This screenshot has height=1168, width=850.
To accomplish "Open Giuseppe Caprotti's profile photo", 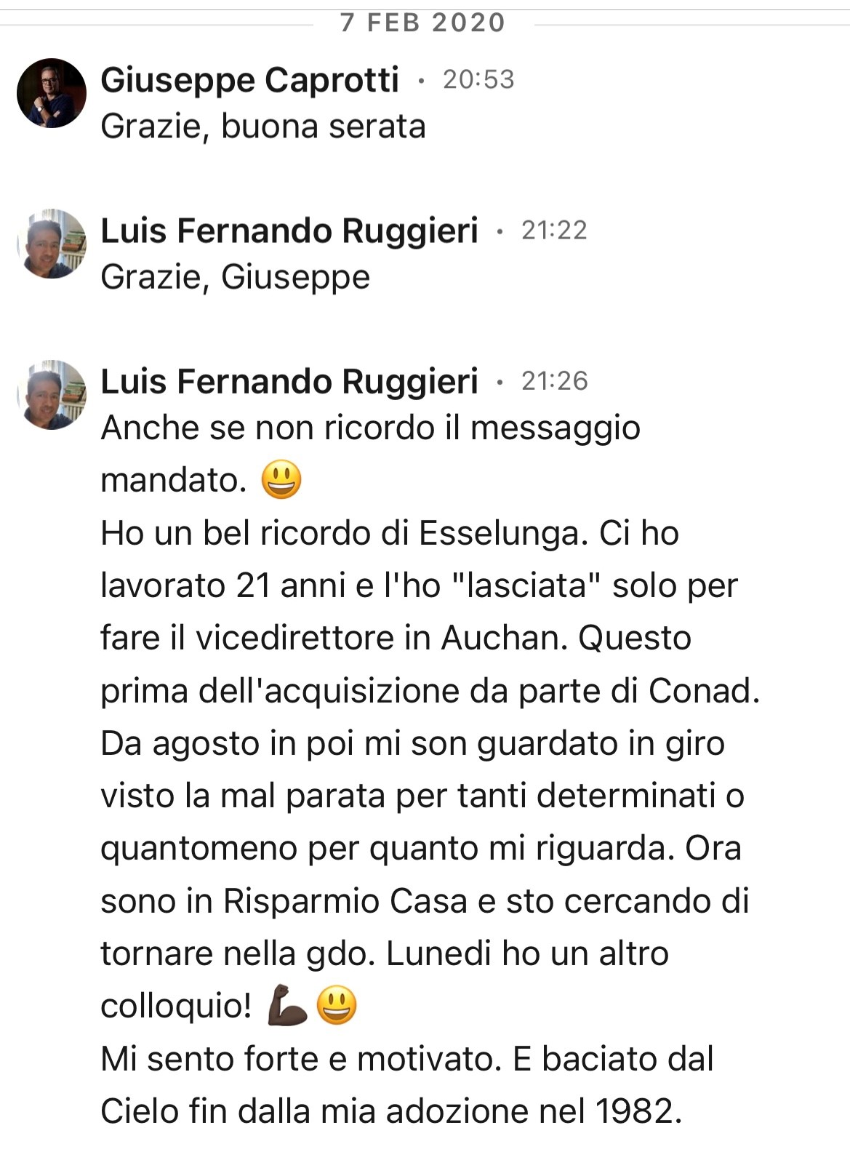I will (x=52, y=93).
